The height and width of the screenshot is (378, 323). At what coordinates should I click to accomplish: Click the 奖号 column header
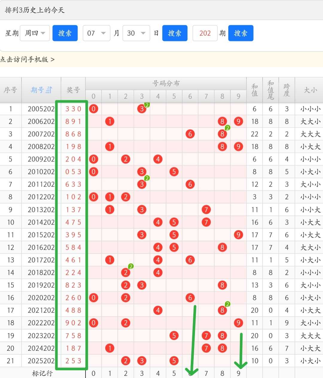pos(73,90)
